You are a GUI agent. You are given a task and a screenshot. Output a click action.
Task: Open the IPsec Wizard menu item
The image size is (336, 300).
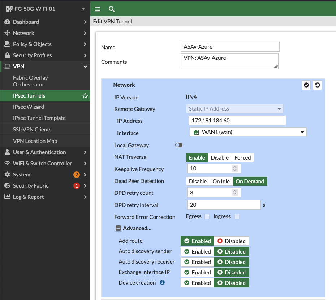click(x=29, y=107)
